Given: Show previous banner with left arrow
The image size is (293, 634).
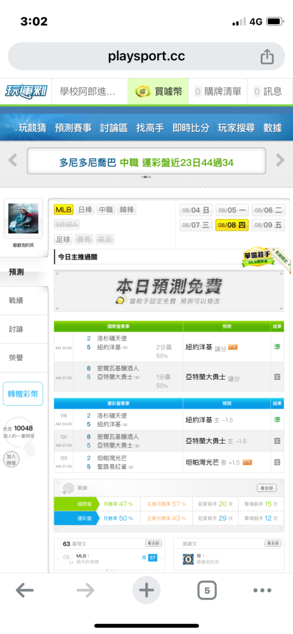Looking at the screenshot, I should 13,160.
